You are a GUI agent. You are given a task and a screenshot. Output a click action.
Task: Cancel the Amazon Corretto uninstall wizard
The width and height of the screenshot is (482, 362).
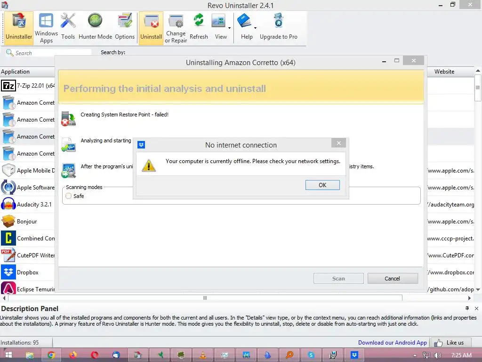point(393,278)
